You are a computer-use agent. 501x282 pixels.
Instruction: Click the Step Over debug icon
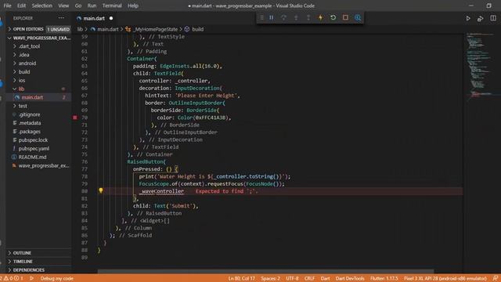pyautogui.click(x=283, y=17)
